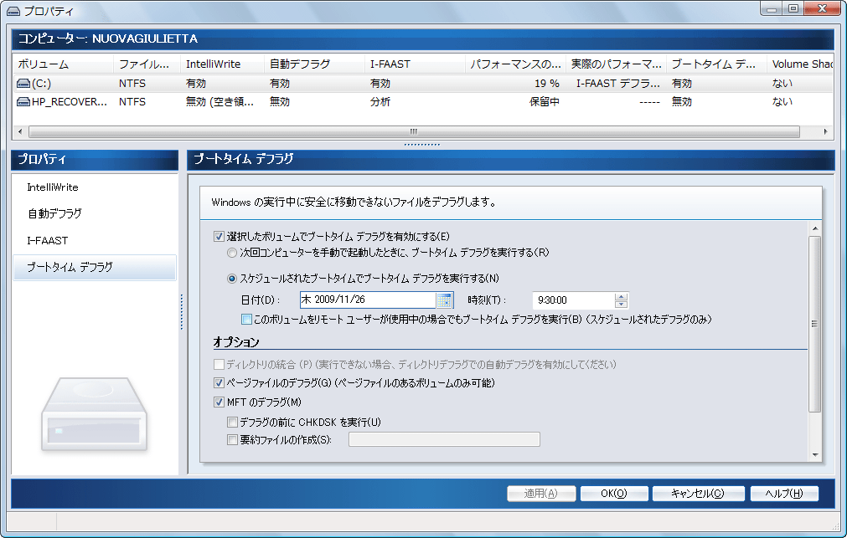This screenshot has width=847, height=538.
Task: Click the status bar resize grip
Action: tap(835, 526)
